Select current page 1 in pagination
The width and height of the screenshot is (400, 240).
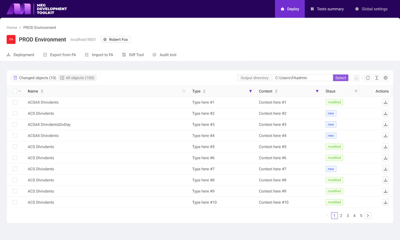(334, 216)
